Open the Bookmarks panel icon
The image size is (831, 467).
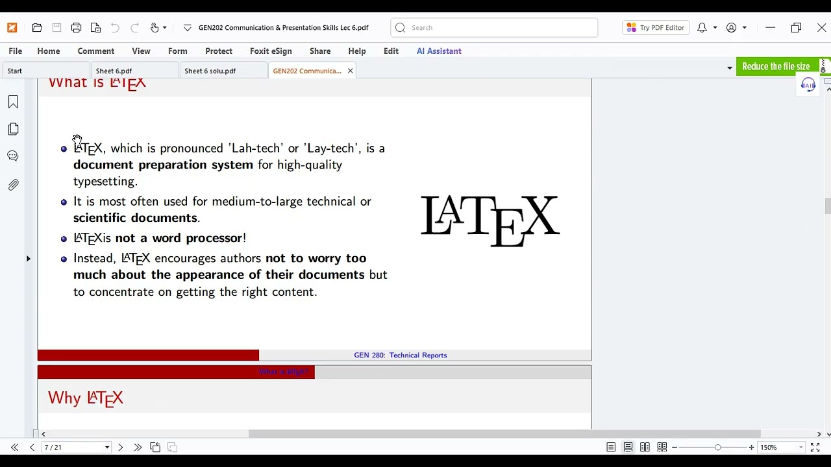[x=13, y=102]
